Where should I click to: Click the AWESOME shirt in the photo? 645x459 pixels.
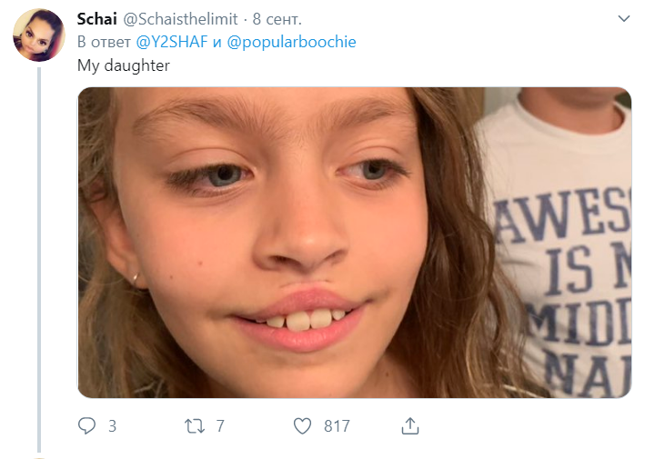[561, 246]
